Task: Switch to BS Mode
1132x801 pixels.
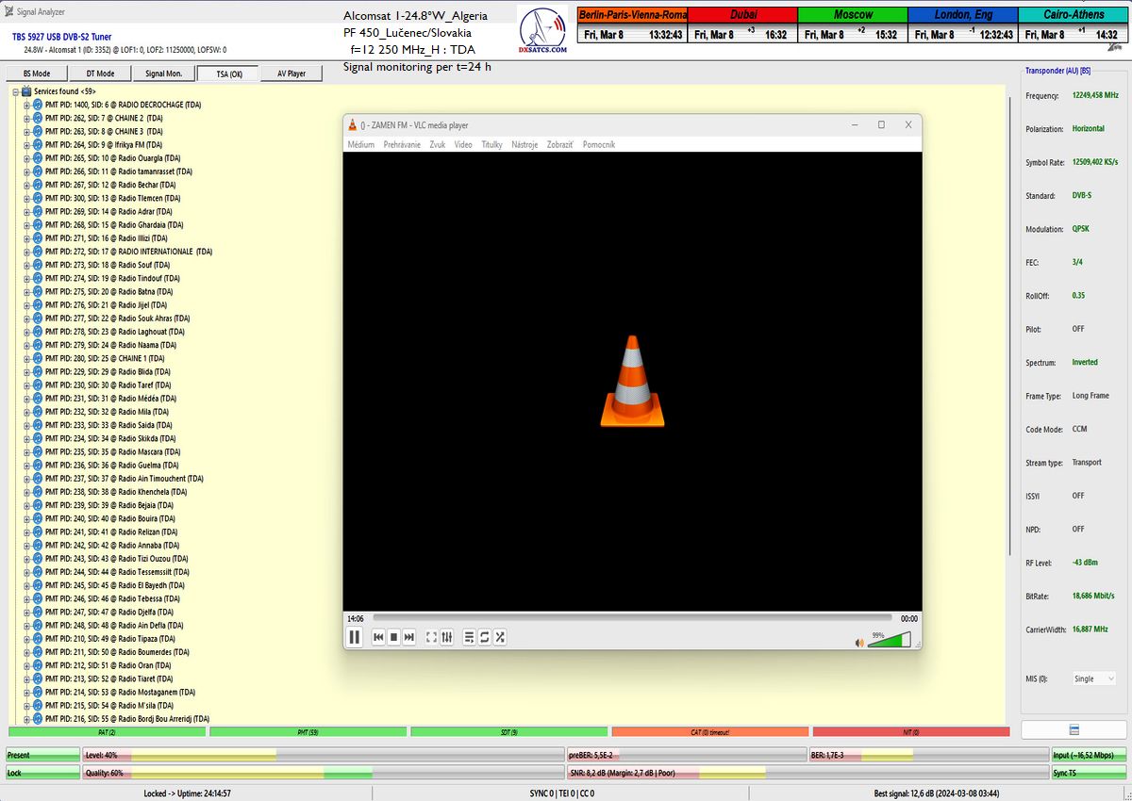Action: coord(37,74)
